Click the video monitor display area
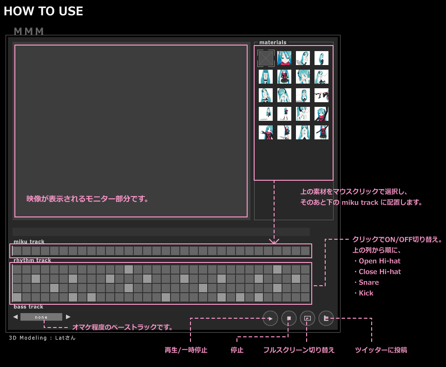This screenshot has height=367, width=446. (x=131, y=131)
